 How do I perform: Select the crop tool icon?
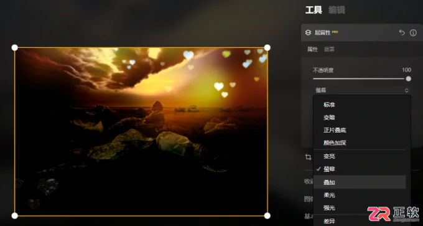[308, 157]
